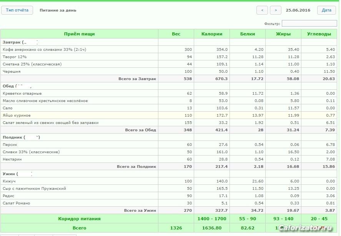This screenshot has width=341, height=236.
Task: Sort by the Белки column header
Action: [x=248, y=34]
